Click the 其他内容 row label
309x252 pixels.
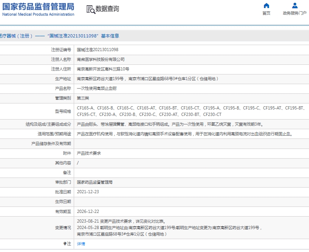63,163
